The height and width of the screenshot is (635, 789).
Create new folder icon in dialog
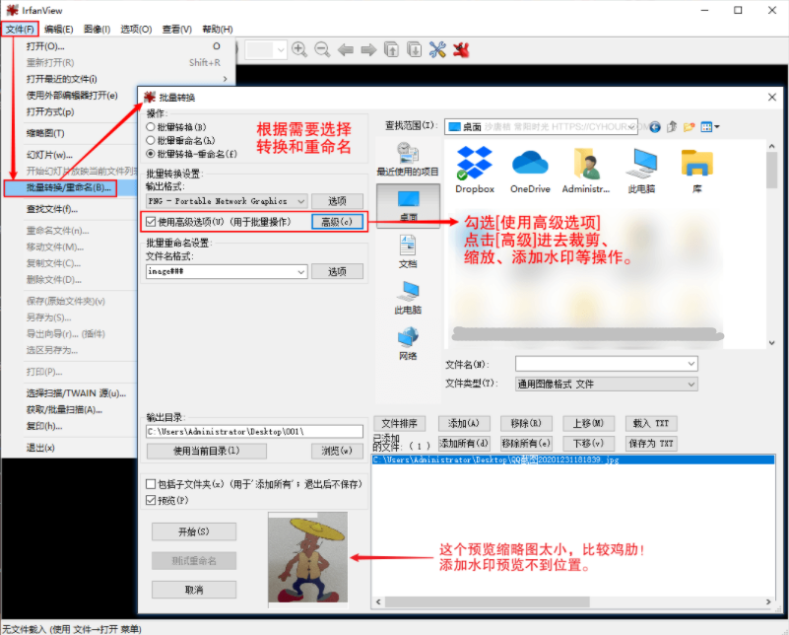point(689,127)
